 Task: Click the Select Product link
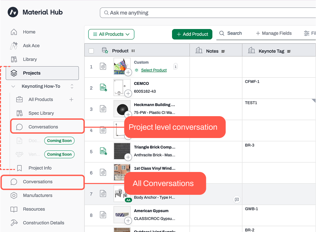click(154, 70)
